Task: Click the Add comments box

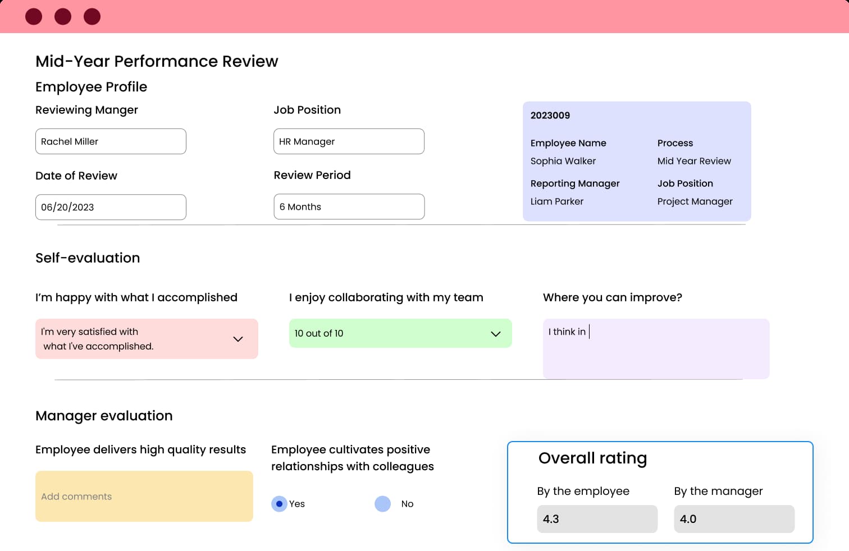Action: pyautogui.click(x=144, y=497)
